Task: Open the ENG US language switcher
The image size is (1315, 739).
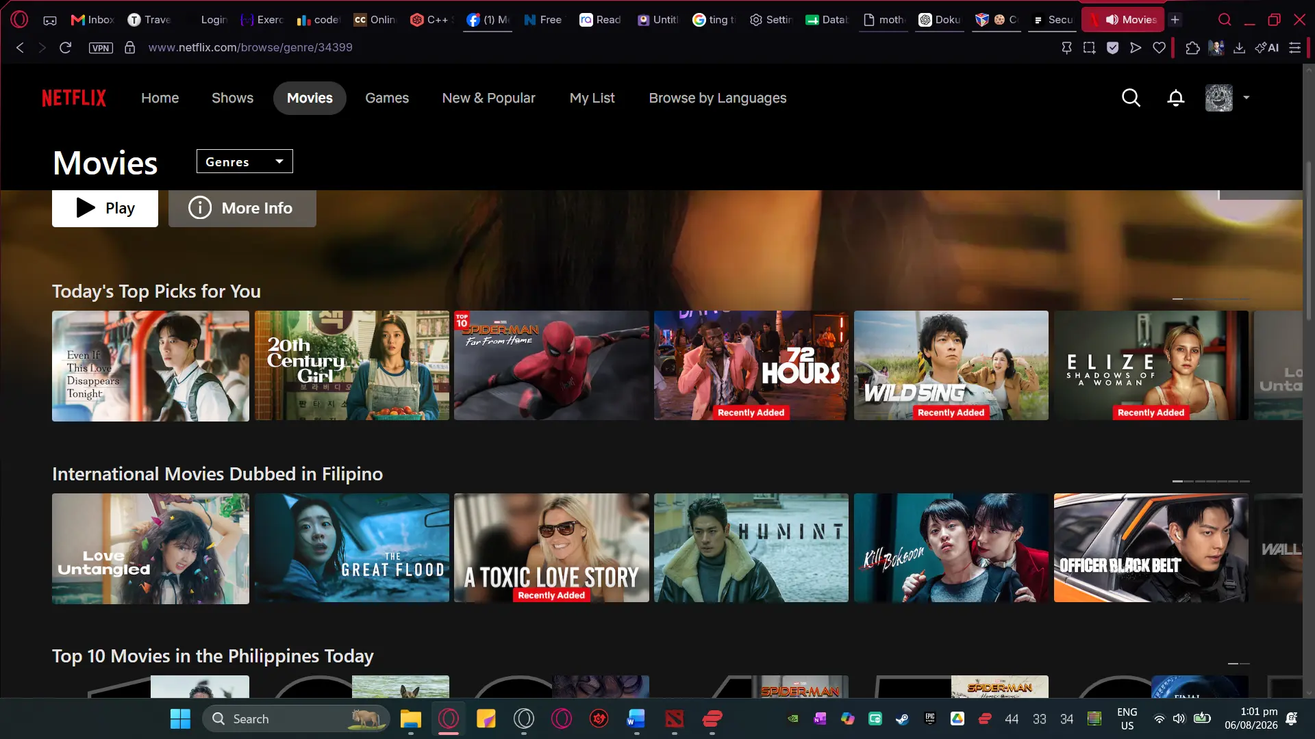Action: pyautogui.click(x=1127, y=718)
